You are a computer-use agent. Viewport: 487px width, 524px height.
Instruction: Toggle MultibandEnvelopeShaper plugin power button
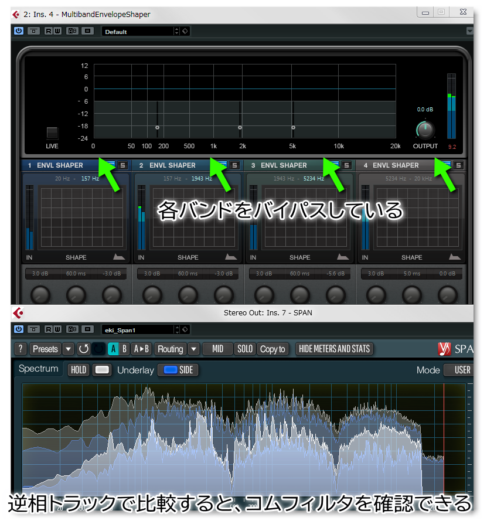pos(19,31)
